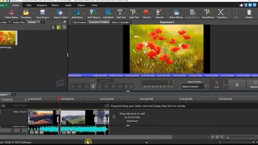Click the bin search icon

click(x=64, y=22)
